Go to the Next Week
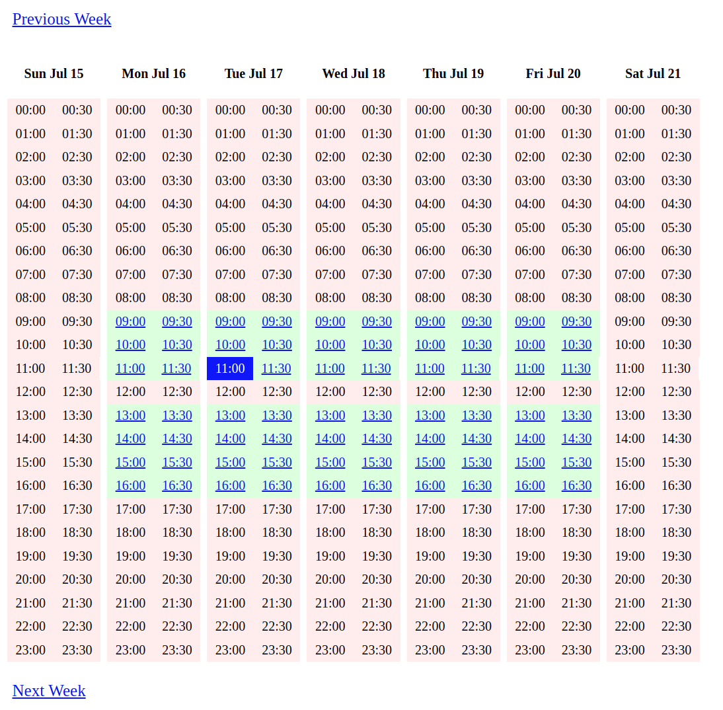The width and height of the screenshot is (723, 710). (x=49, y=690)
